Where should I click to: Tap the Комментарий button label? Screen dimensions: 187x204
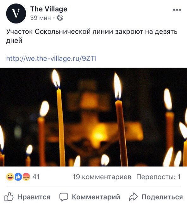coord(96,197)
